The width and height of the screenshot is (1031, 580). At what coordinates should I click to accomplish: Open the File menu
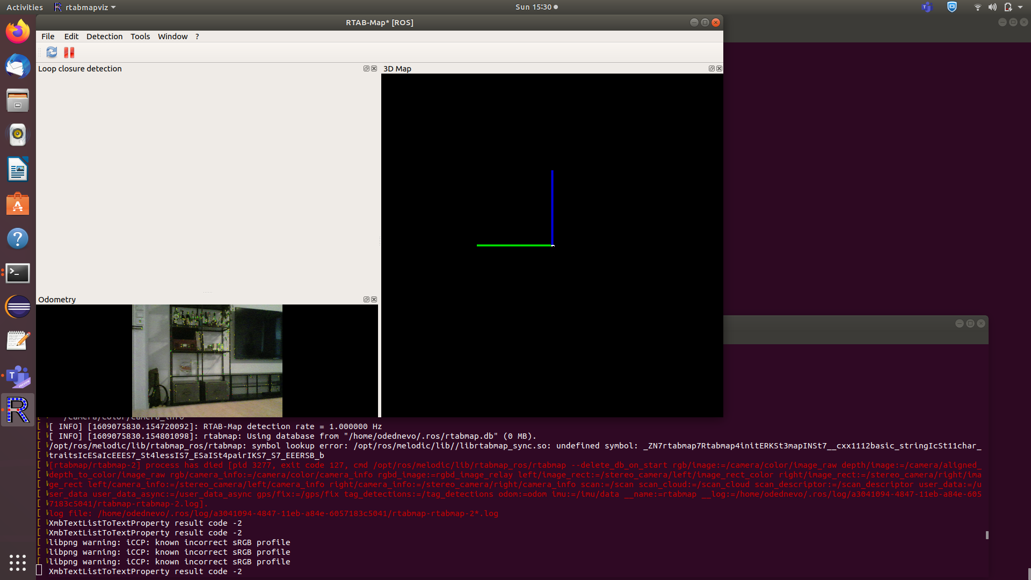click(x=48, y=37)
